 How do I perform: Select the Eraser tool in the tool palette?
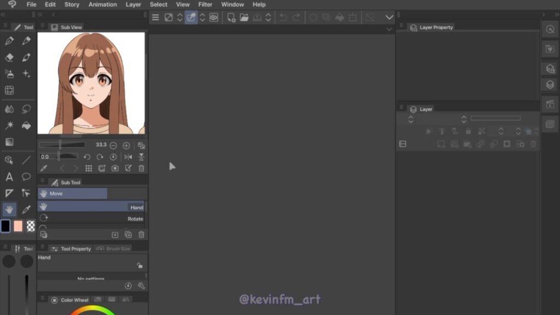(9, 57)
